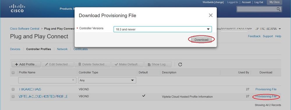This screenshot has width=291, height=110.
Task: Click the Description column header
Action: point(169,73)
